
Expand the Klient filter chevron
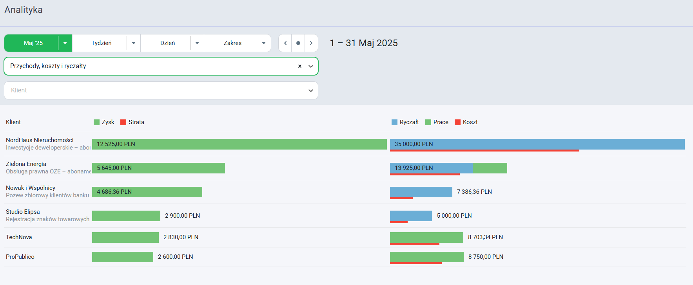(x=311, y=90)
